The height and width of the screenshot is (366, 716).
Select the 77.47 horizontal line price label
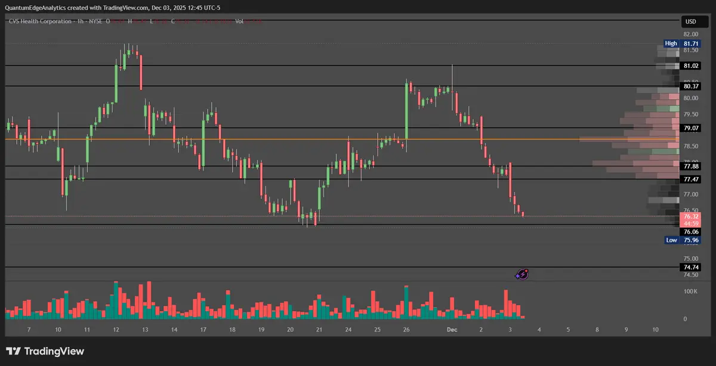point(691,179)
